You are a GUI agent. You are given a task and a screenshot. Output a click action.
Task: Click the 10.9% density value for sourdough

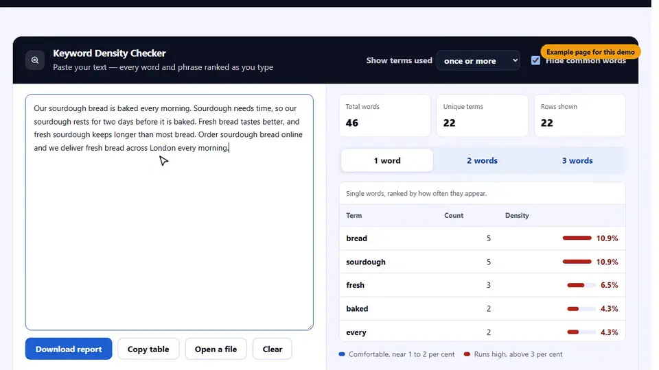coord(607,261)
